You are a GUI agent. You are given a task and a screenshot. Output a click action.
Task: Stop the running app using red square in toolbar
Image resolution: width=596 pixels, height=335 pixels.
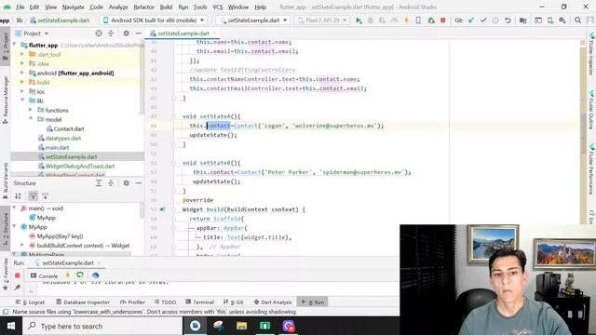coord(443,20)
